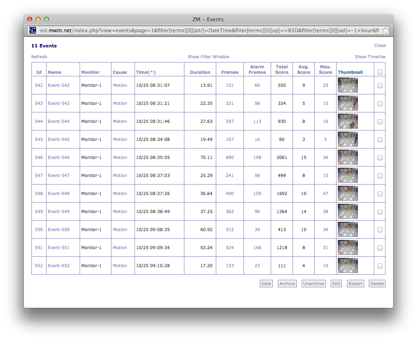Viewport: 417px width, 341px height.
Task: Open alarm frames 113 link
Action: [x=257, y=121]
